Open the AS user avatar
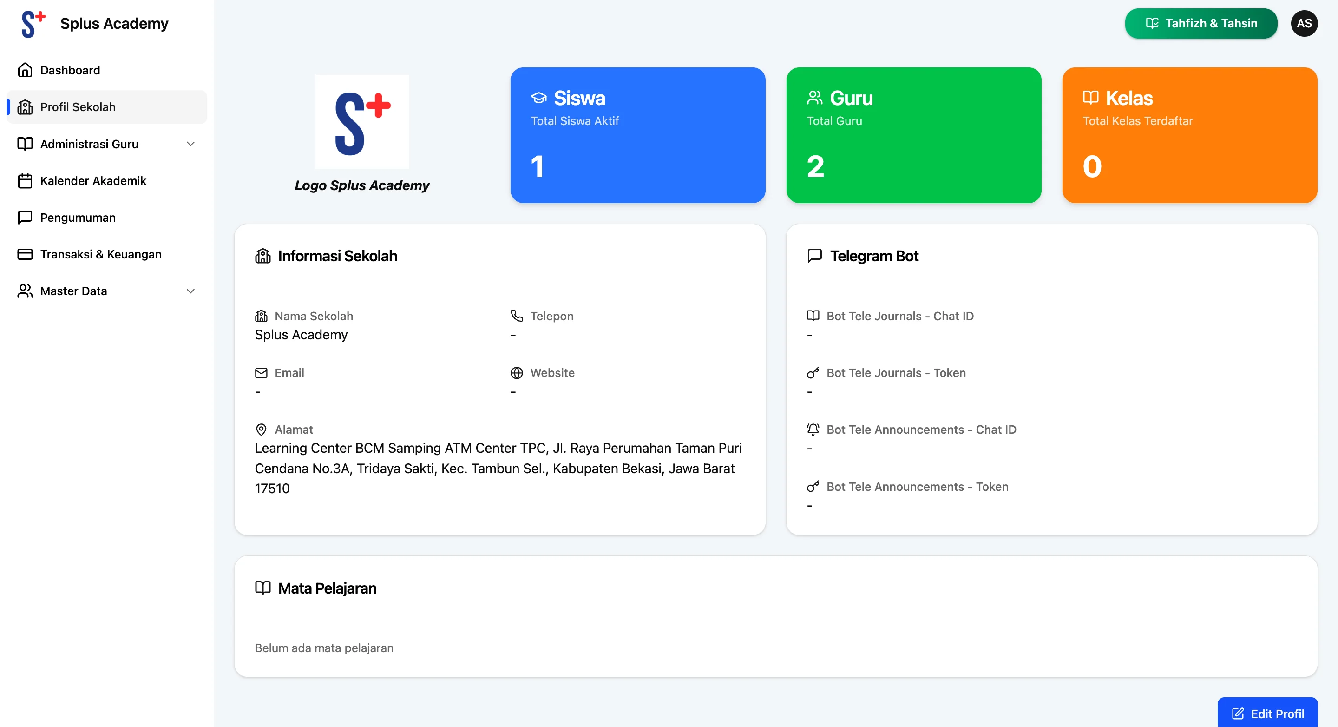Screen dimensions: 1338x727 pos(1304,23)
